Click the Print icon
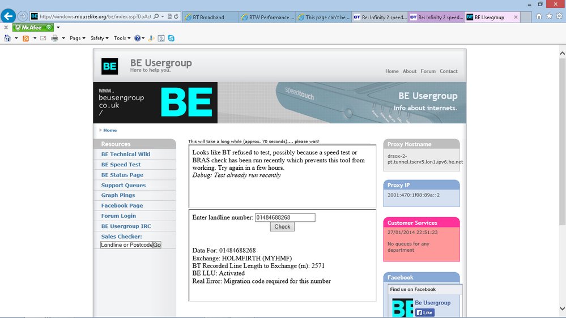 54,38
